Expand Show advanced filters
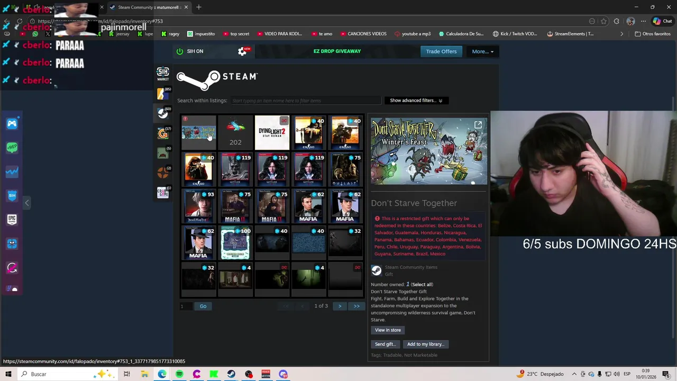The width and height of the screenshot is (677, 381). (416, 101)
